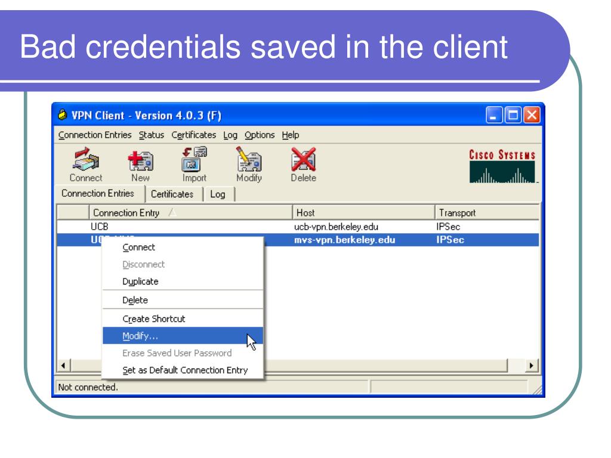
Task: Click IPSec in the UCB row
Action: point(448,226)
